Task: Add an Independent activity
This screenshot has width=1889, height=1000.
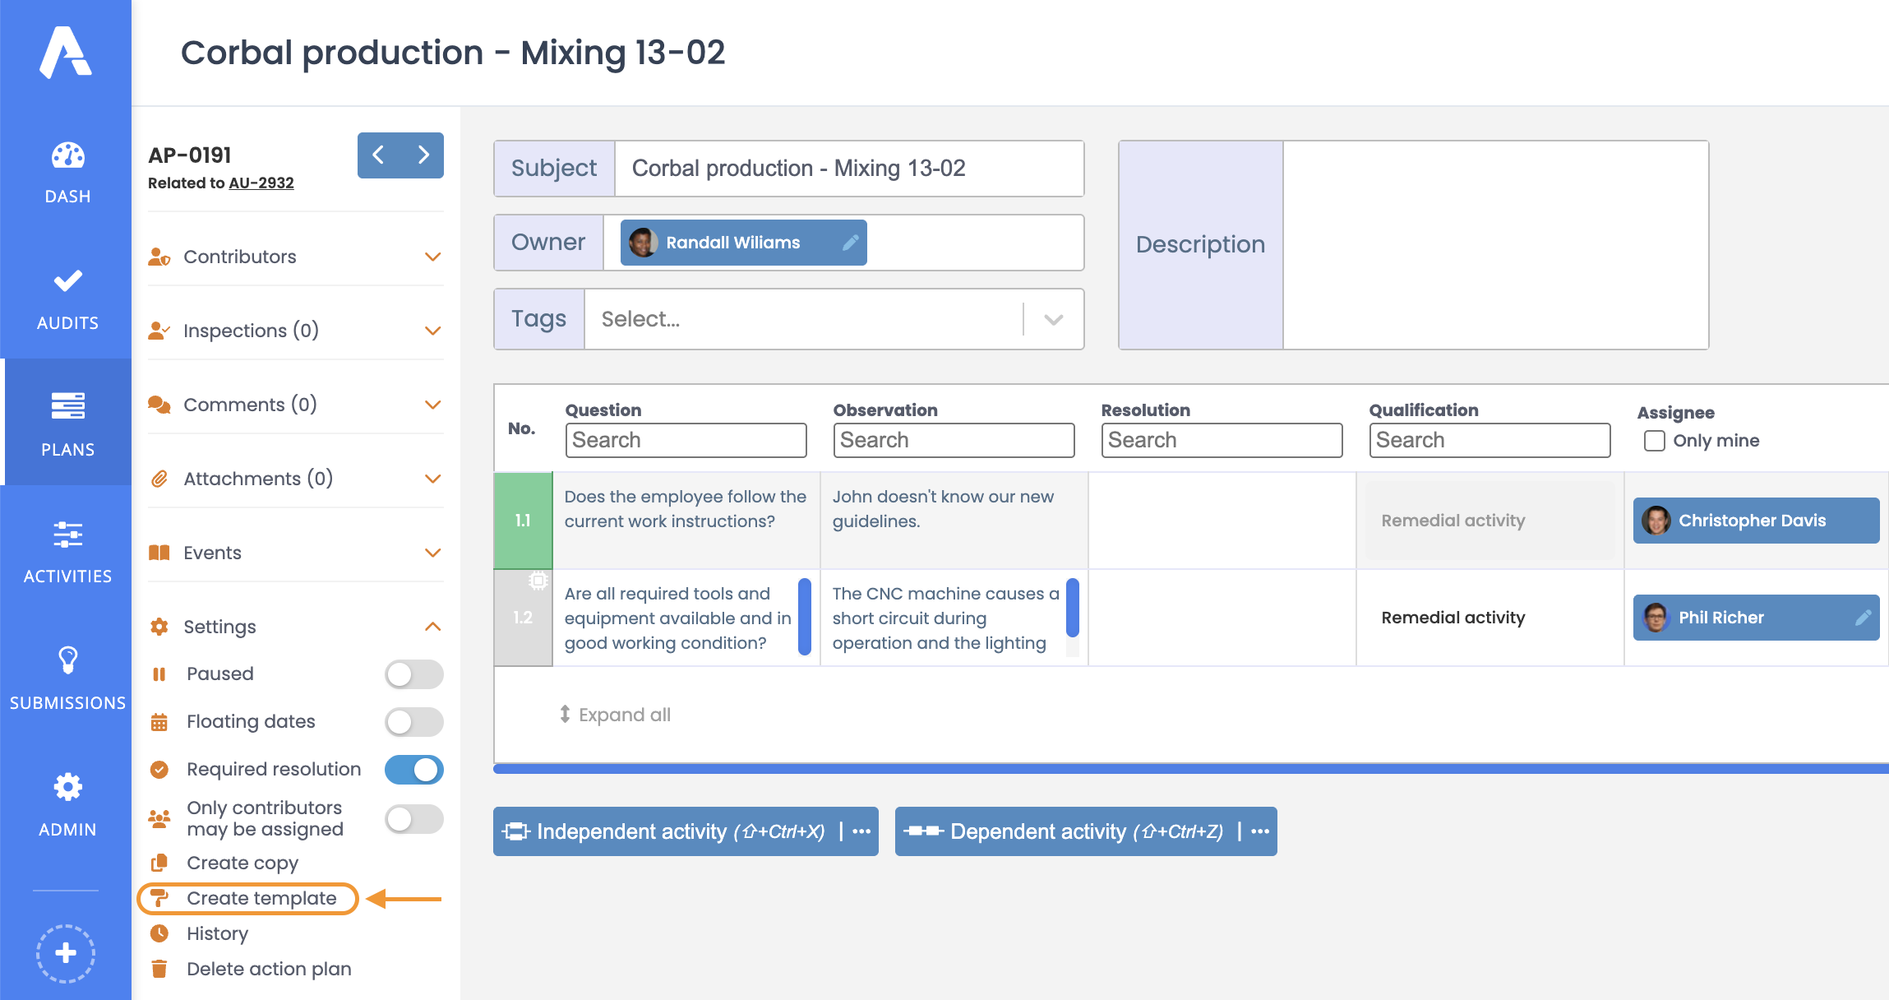Action: (x=666, y=831)
